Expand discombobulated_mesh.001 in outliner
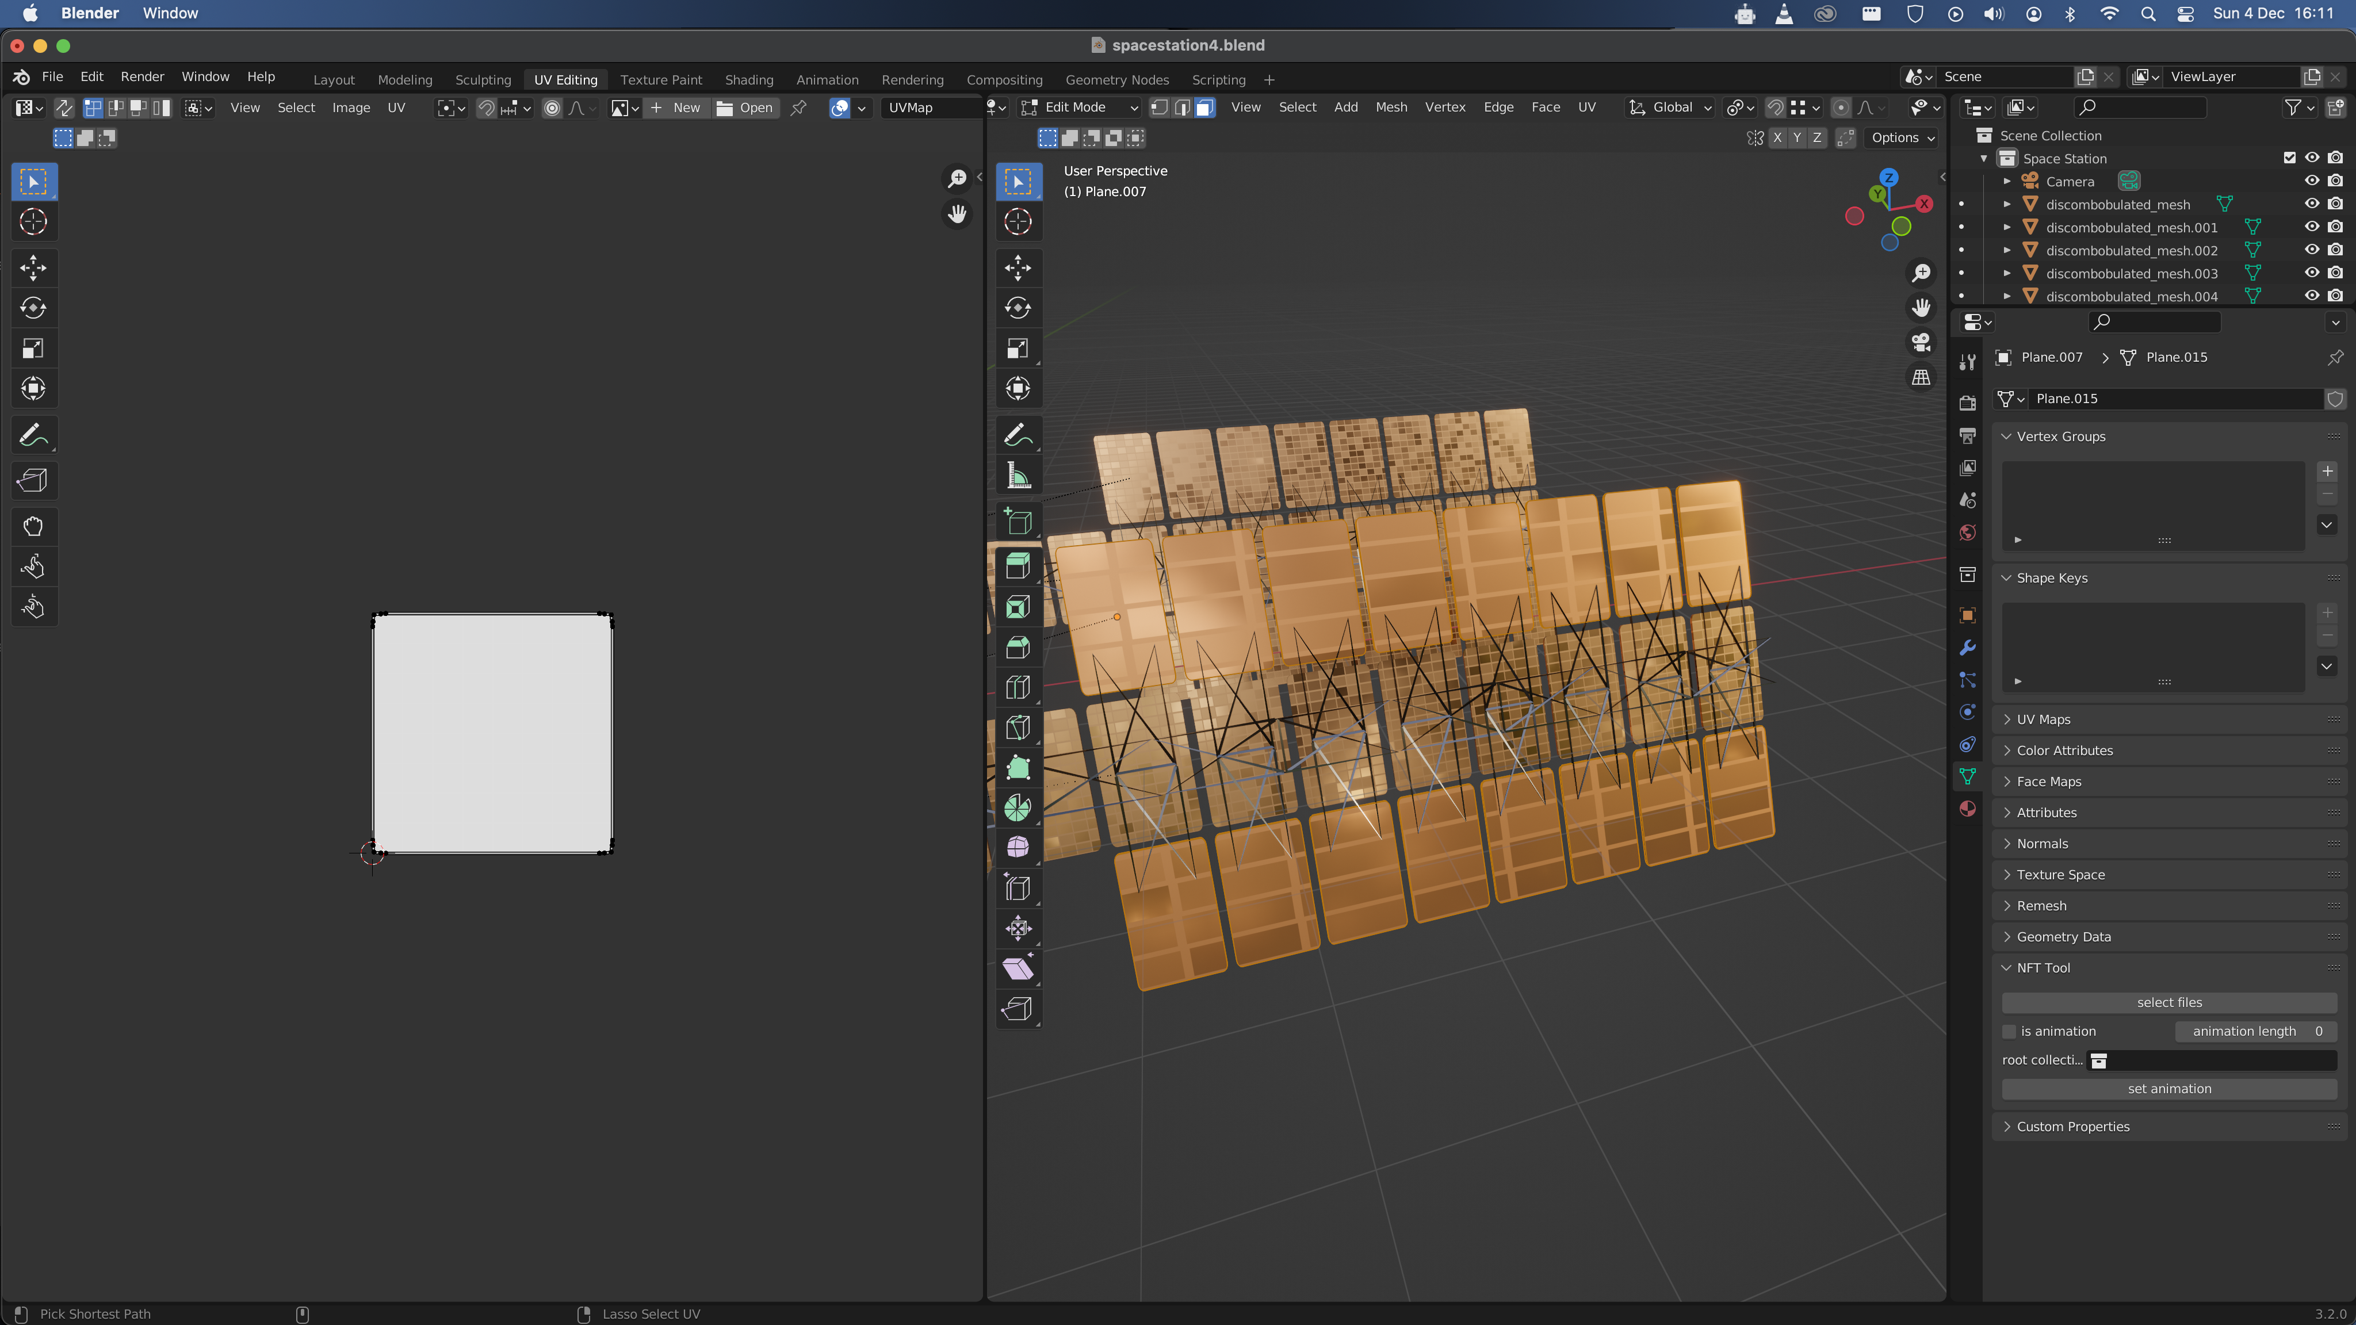This screenshot has height=1325, width=2356. point(2007,227)
